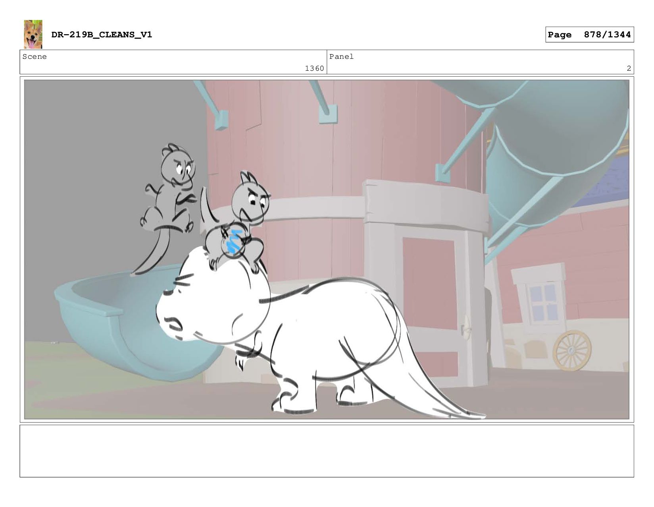Click the Panel label
Viewport: 654px width, 507px height.
pyautogui.click(x=341, y=57)
